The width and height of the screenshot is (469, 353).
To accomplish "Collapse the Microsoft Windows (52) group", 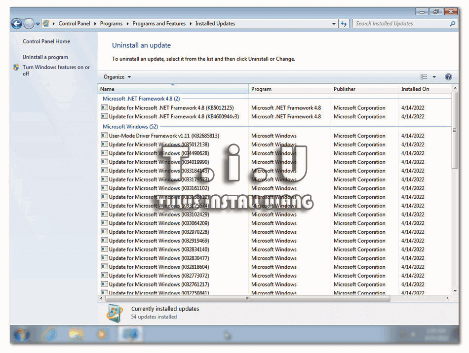I will pos(130,127).
